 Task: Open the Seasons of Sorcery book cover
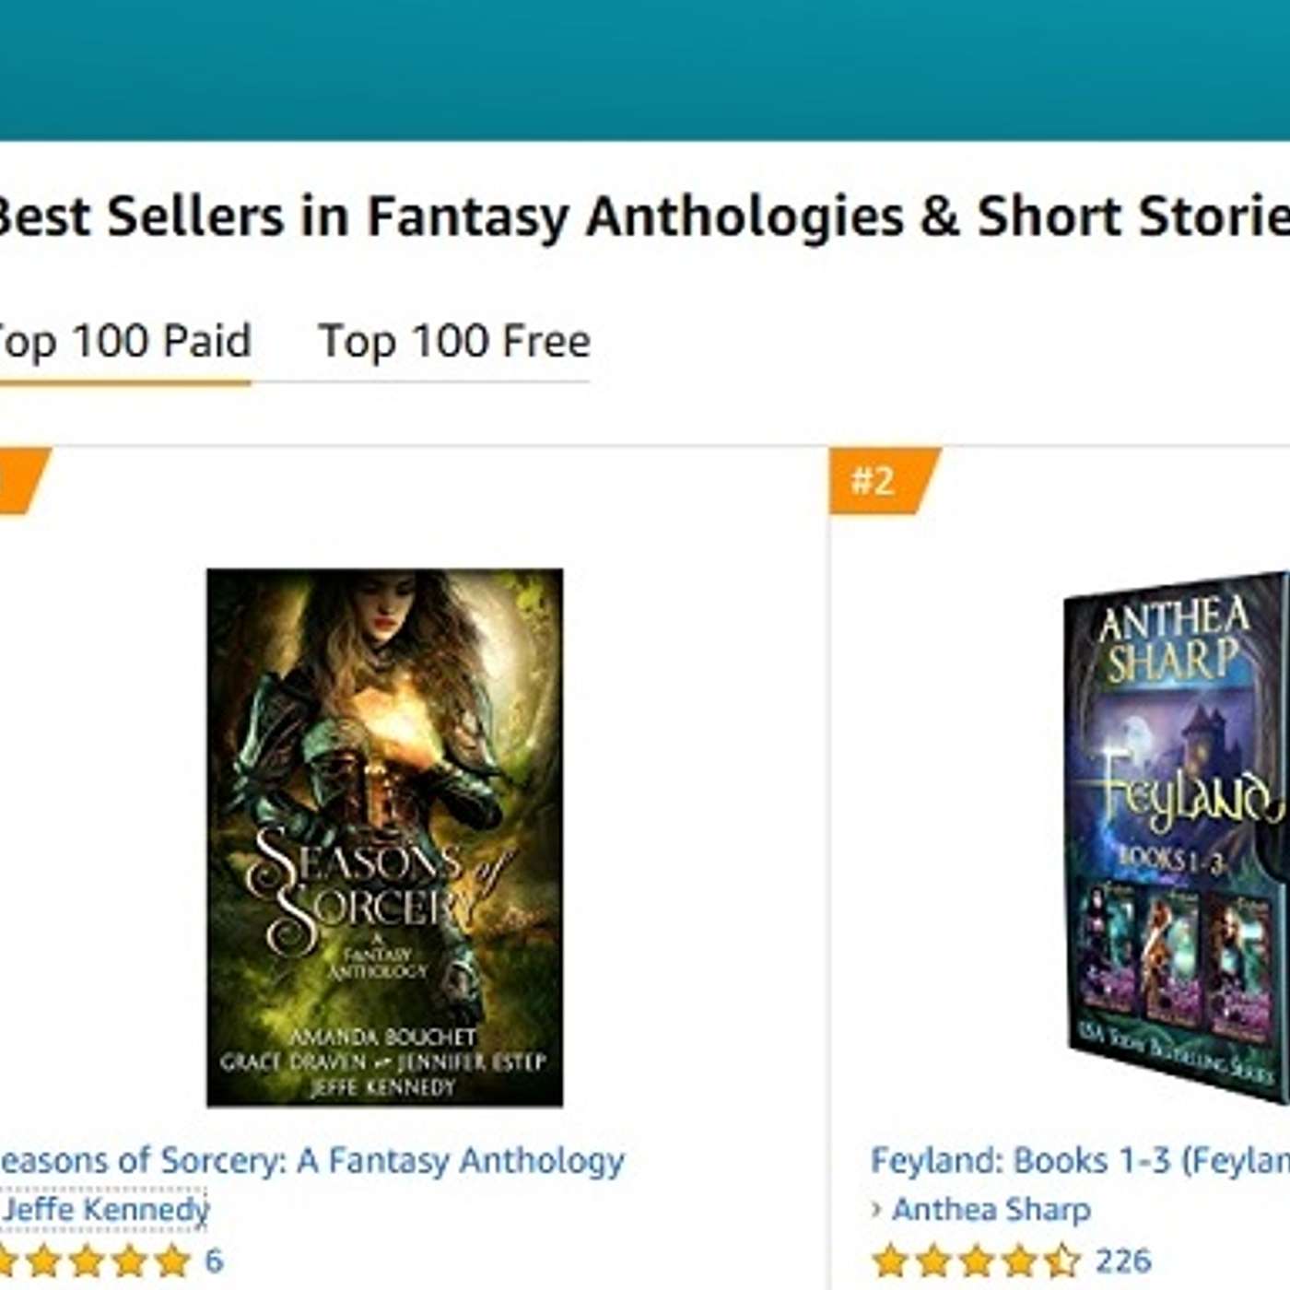pyautogui.click(x=385, y=838)
